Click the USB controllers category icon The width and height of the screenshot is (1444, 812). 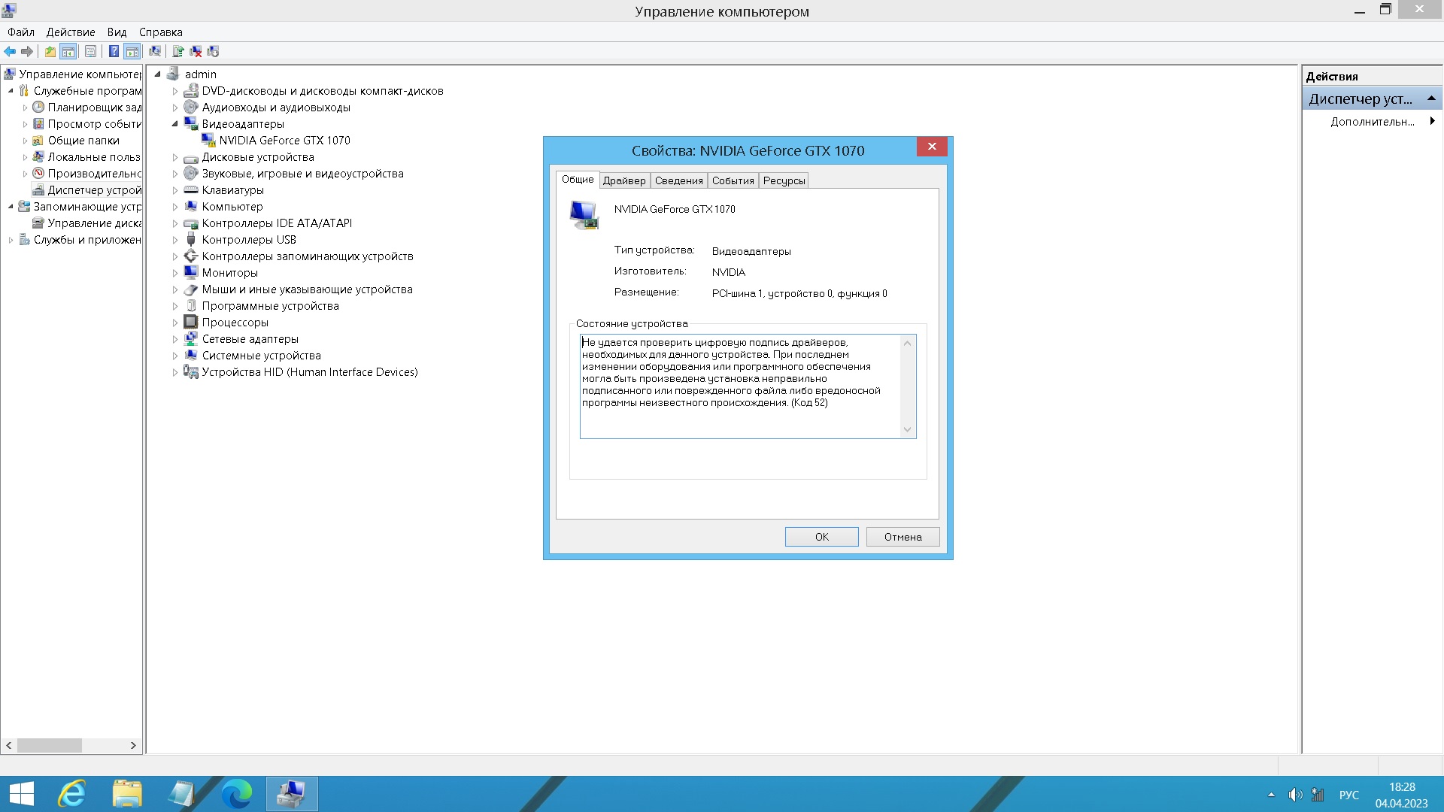(x=191, y=240)
